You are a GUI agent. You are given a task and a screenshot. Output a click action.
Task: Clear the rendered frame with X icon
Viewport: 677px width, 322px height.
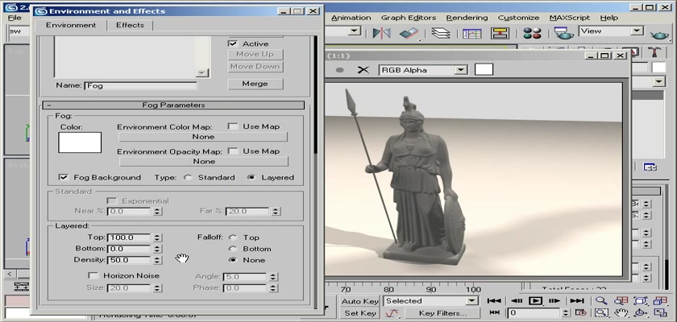point(363,70)
